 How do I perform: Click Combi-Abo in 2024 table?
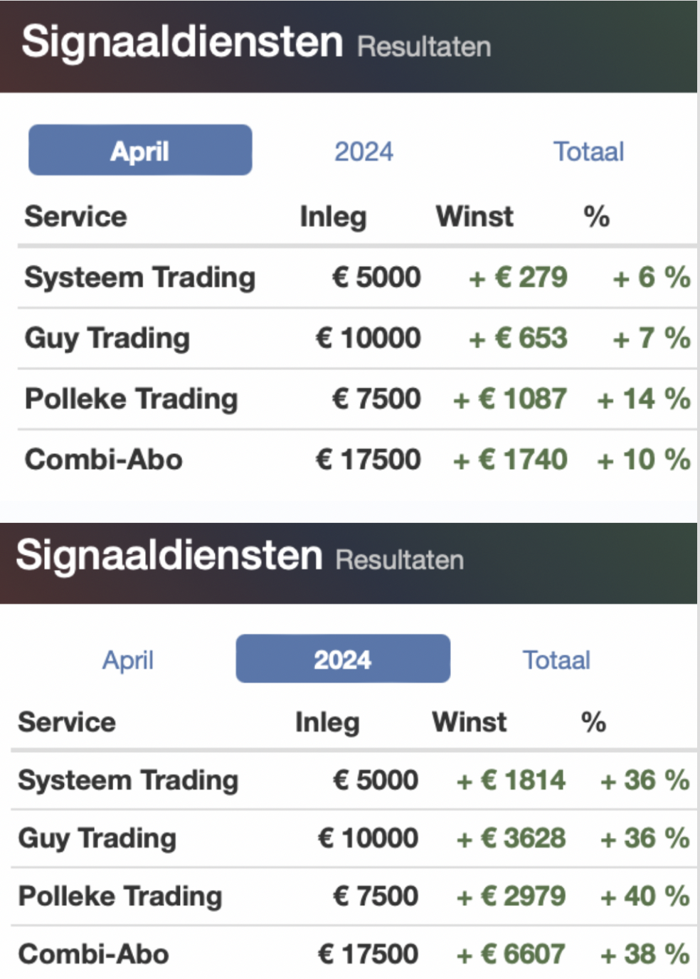[354, 954]
